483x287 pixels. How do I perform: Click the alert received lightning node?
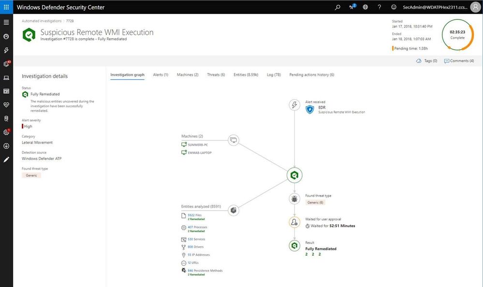[294, 105]
